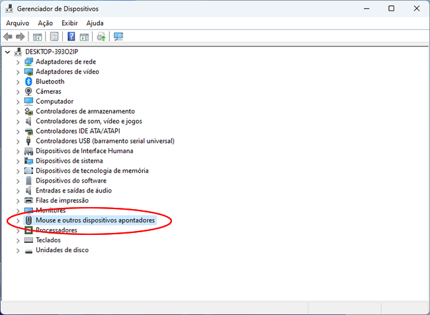The image size is (430, 315).
Task: Minimize the Gerenciador de Dispositivos window
Action: pyautogui.click(x=366, y=9)
